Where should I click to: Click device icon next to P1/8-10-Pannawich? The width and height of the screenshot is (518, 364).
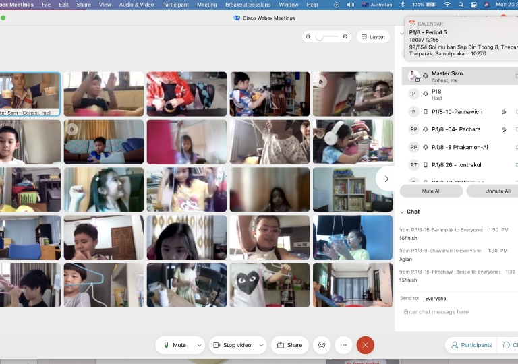click(x=426, y=112)
